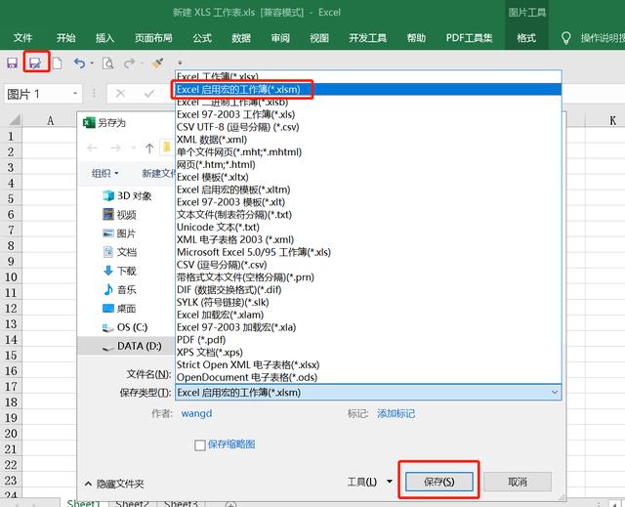Image resolution: width=625 pixels, height=507 pixels.
Task: Choose Excel 模板(*.xltx) file type
Action: [x=368, y=177]
